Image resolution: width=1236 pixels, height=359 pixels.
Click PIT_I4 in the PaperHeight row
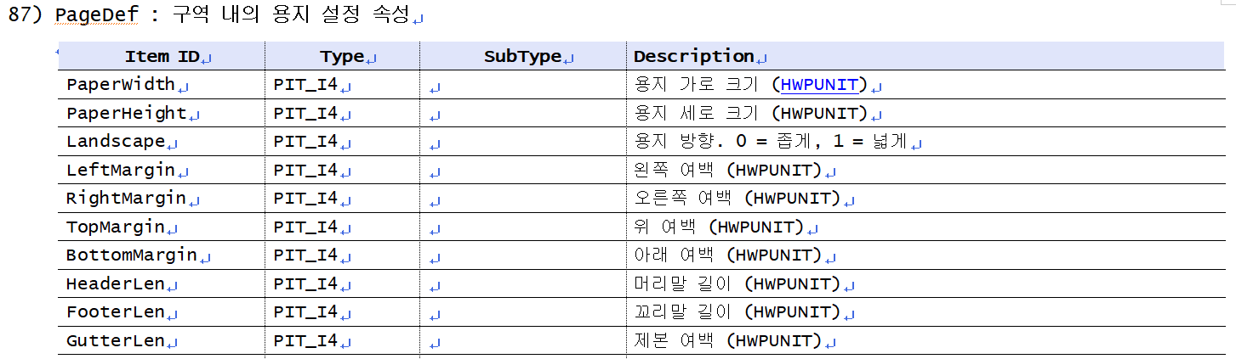tap(306, 113)
